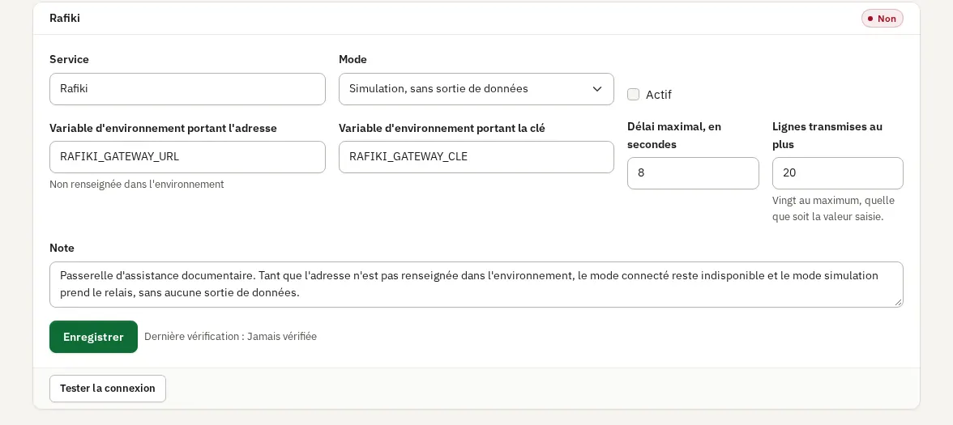Click inside the Note text area

coord(476,284)
